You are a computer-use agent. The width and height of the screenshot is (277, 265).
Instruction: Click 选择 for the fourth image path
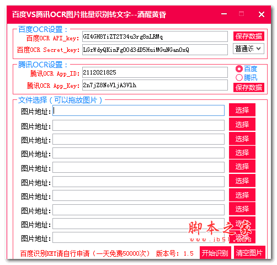coord(242,152)
